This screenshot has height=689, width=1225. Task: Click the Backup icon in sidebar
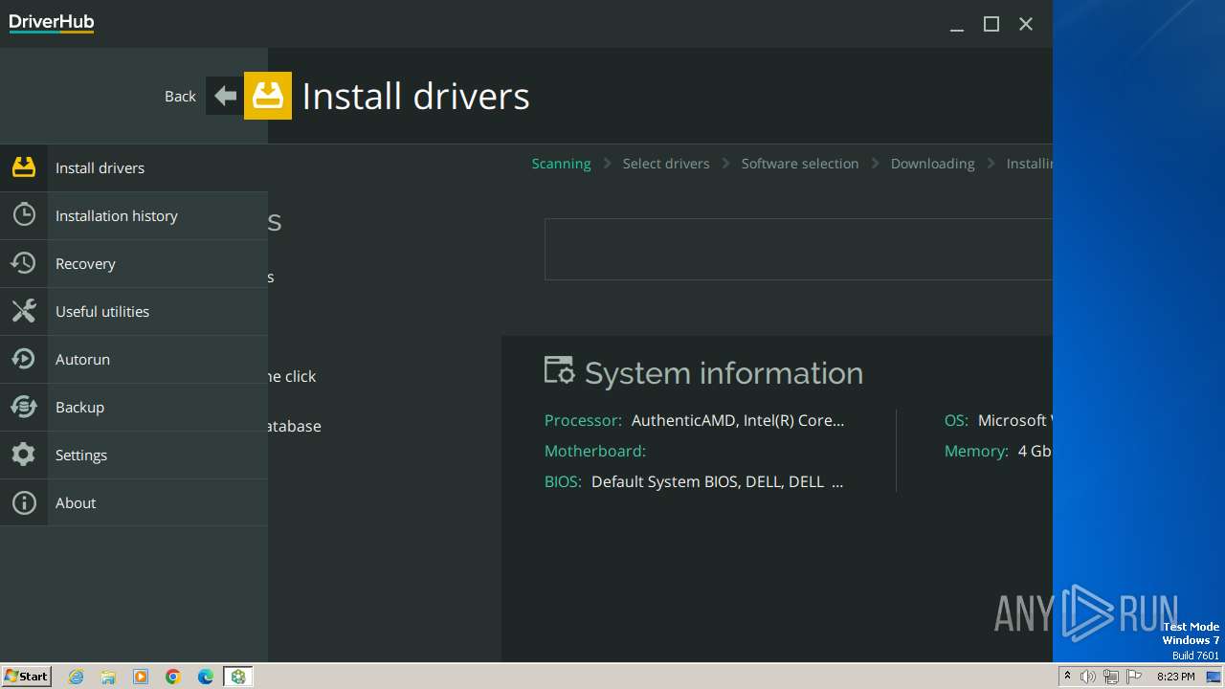[x=24, y=407]
